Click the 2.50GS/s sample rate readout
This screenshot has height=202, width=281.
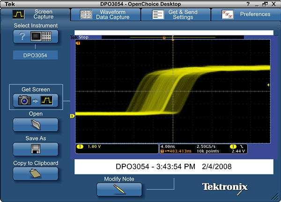click(x=206, y=146)
